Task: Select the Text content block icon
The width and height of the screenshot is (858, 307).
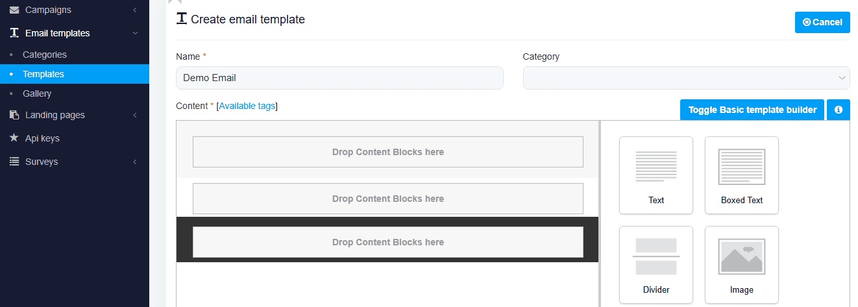Action: click(x=656, y=167)
